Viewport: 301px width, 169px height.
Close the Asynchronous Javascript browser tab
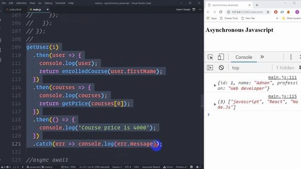click(249, 5)
